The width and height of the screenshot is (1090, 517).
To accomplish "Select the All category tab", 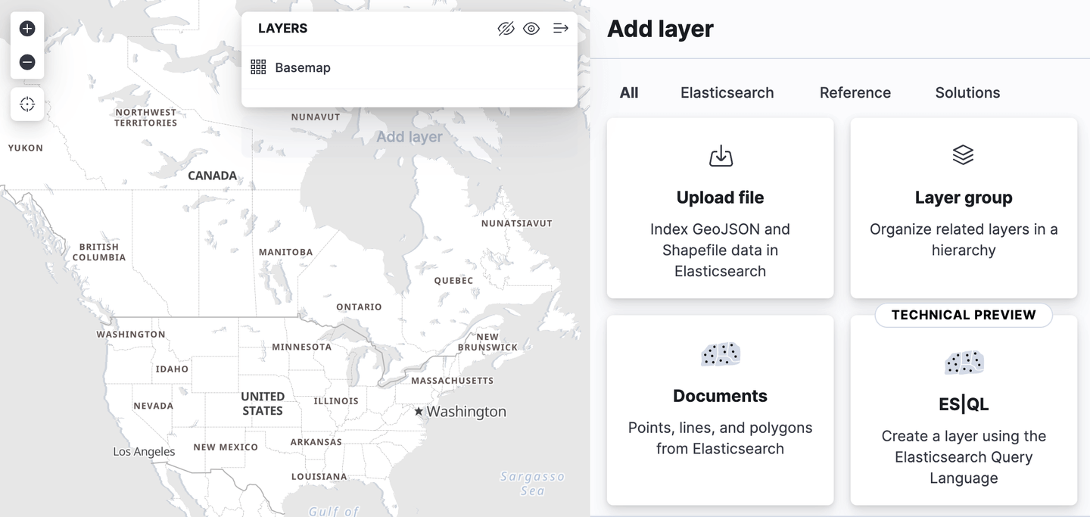I will coord(628,92).
